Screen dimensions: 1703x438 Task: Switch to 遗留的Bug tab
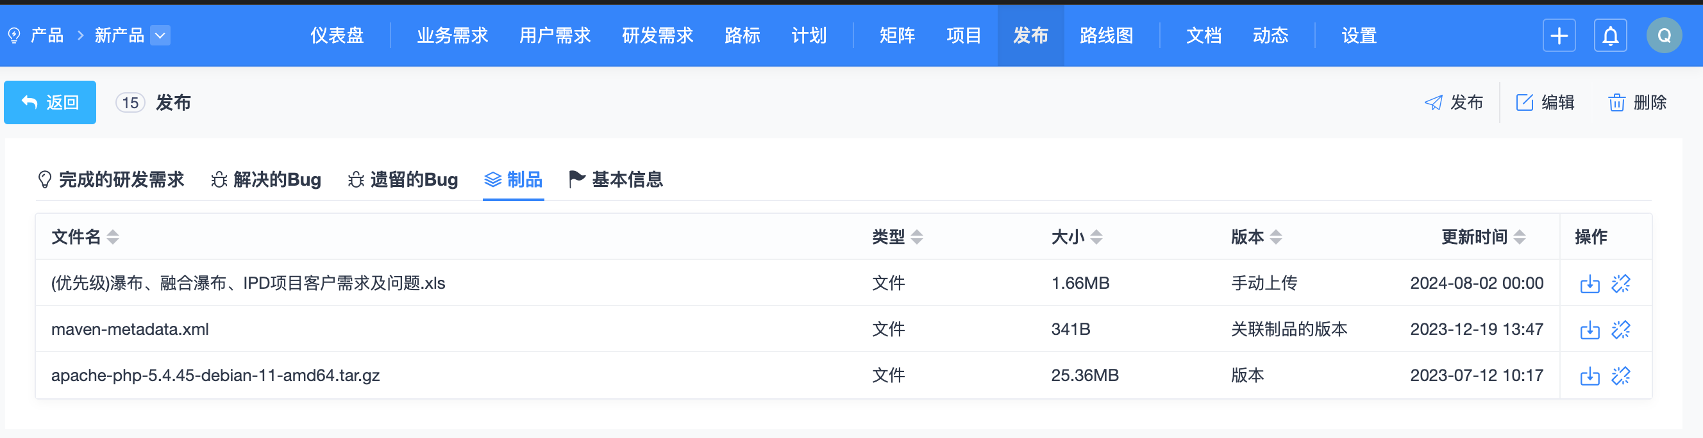(x=403, y=180)
